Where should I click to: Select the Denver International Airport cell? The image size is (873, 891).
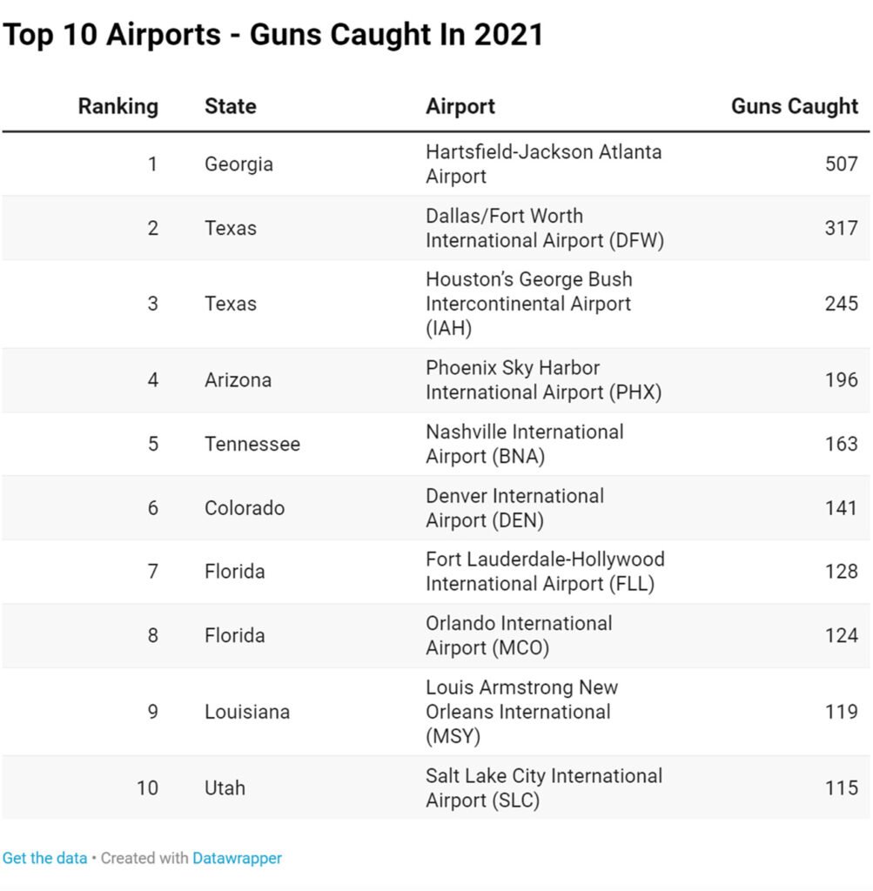coord(514,508)
